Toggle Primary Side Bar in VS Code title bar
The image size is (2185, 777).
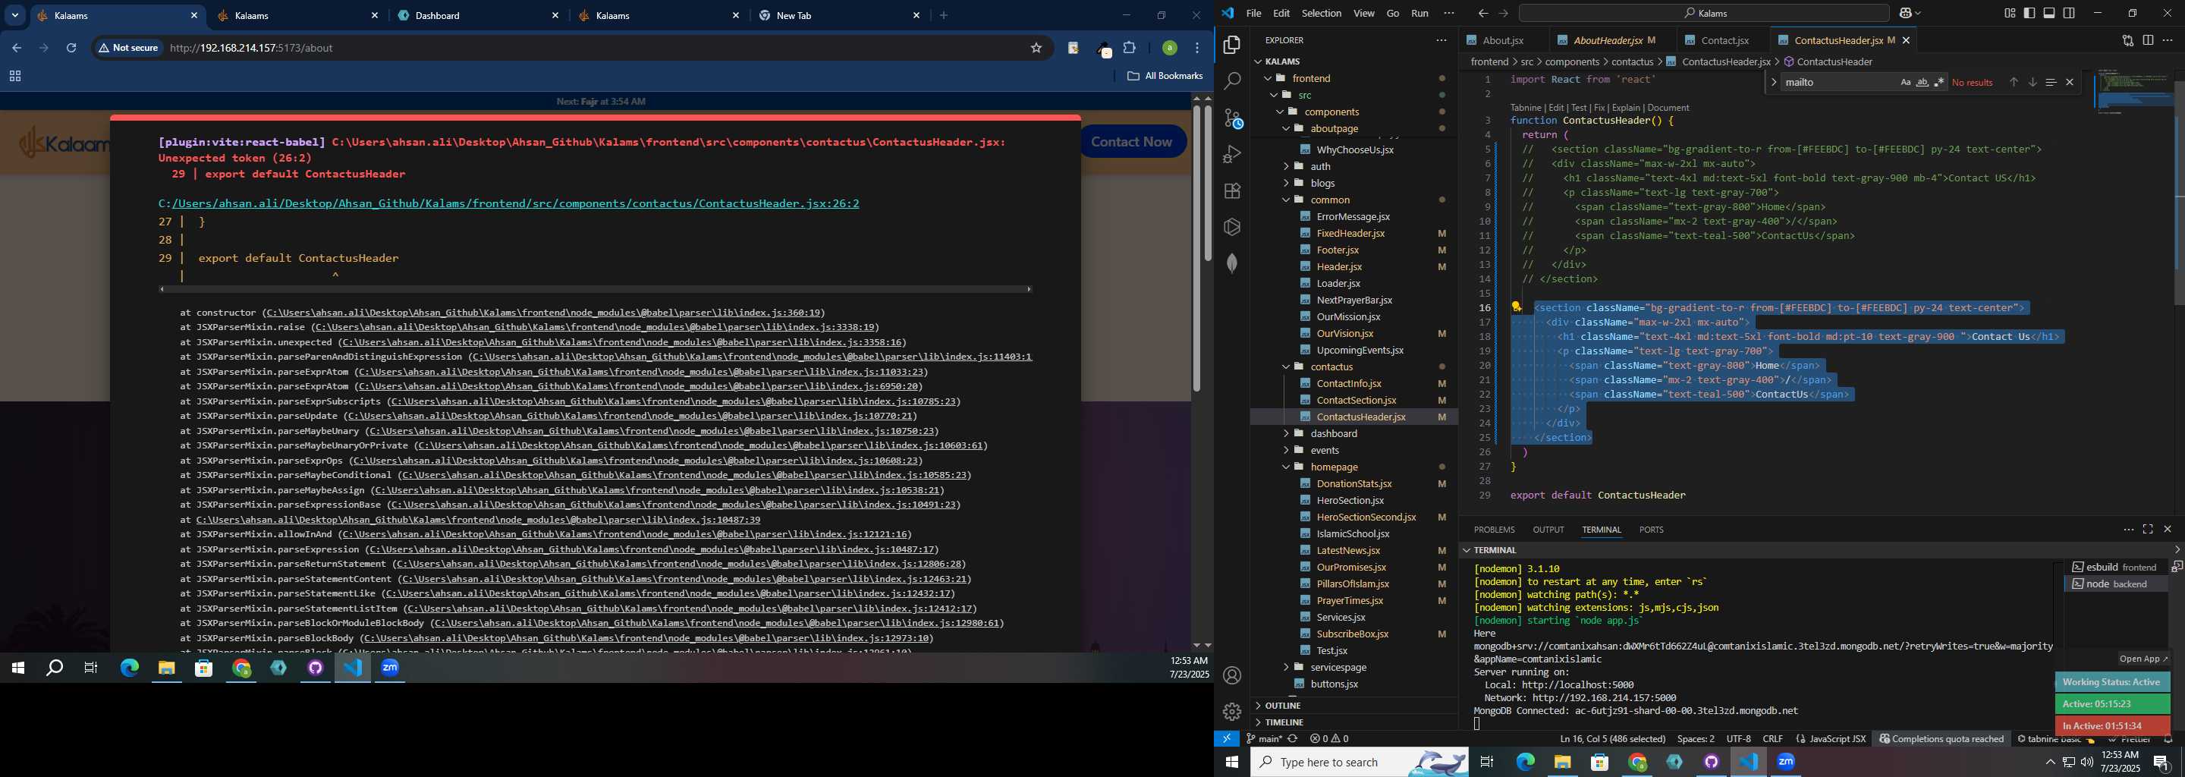[2029, 13]
